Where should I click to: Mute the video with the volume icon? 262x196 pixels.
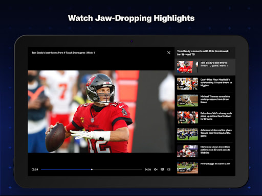[156, 169]
